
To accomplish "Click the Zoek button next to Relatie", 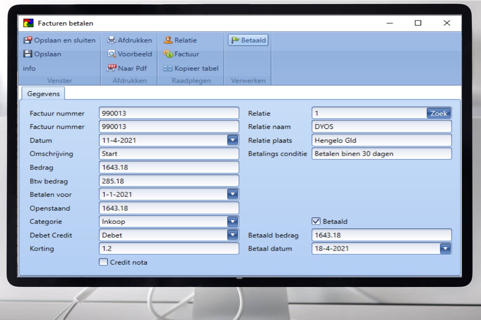I will (438, 113).
